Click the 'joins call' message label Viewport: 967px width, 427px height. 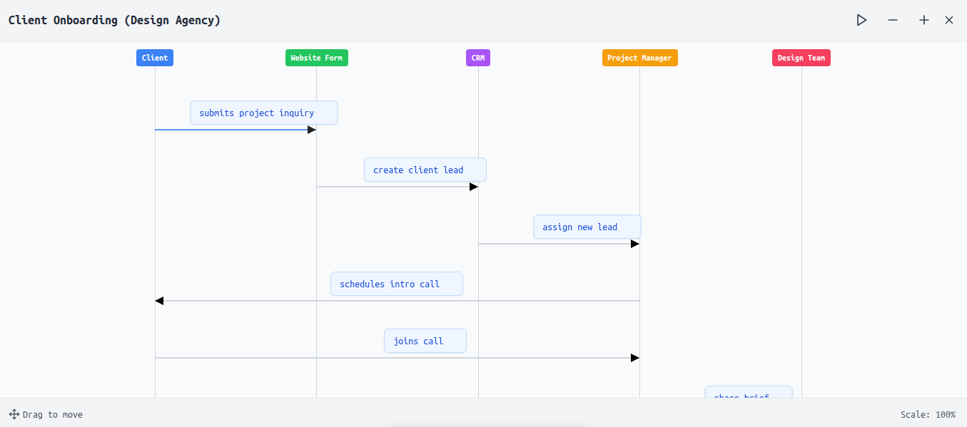[425, 341]
